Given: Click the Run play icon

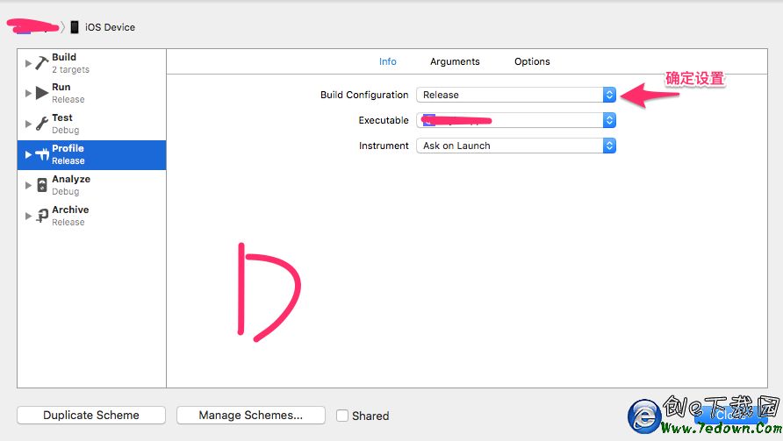Looking at the screenshot, I should pyautogui.click(x=42, y=93).
